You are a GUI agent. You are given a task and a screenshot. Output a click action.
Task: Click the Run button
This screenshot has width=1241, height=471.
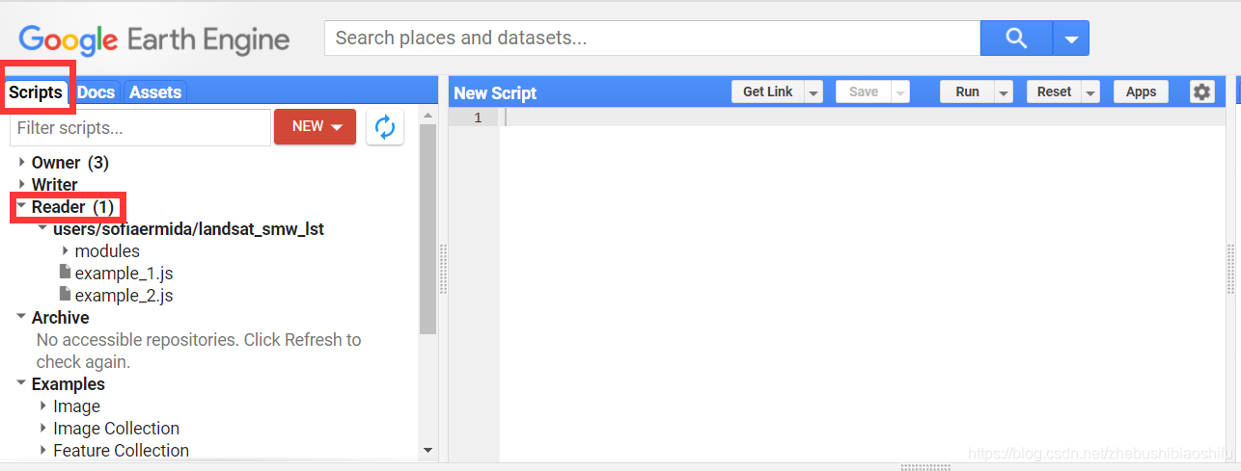(x=967, y=92)
